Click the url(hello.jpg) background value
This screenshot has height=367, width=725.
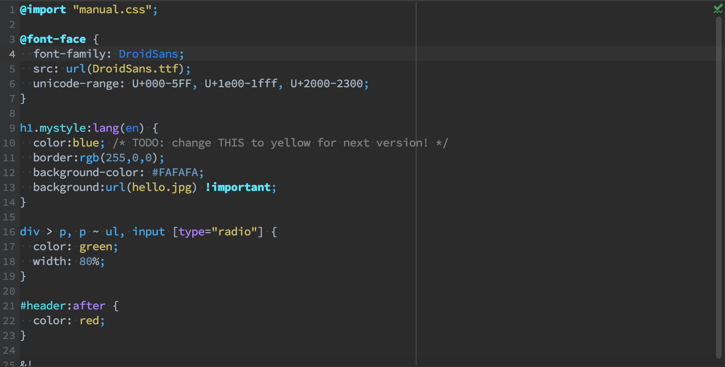pyautogui.click(x=152, y=187)
